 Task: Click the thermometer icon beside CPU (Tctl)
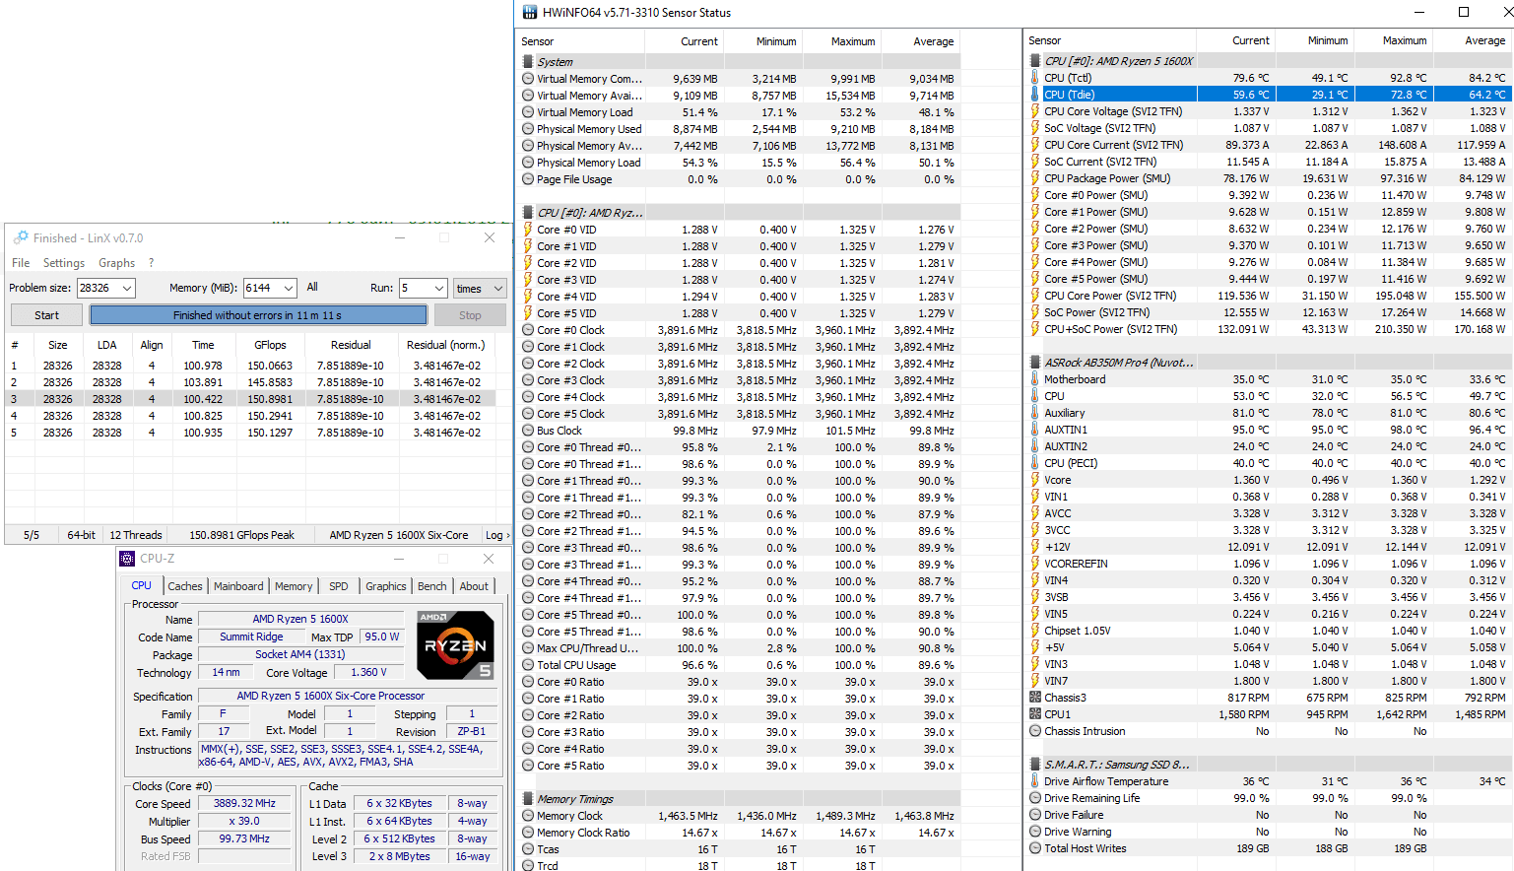click(x=1035, y=78)
